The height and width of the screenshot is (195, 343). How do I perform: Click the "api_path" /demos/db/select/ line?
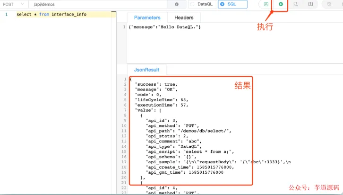point(189,131)
